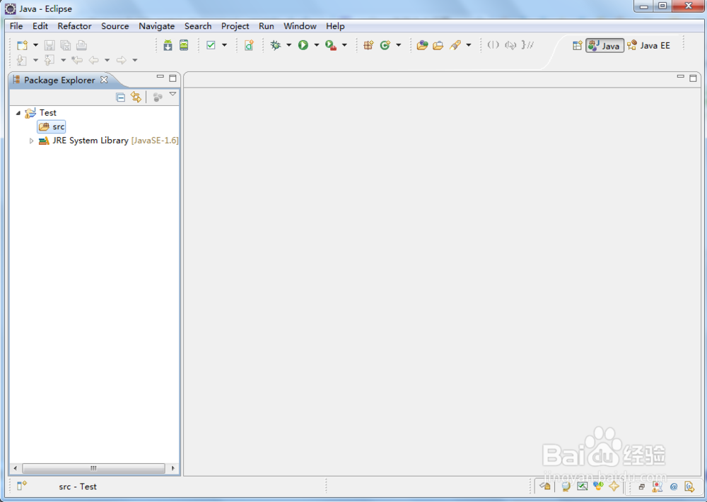The image size is (707, 502).
Task: Open the Search menu
Action: pyautogui.click(x=198, y=26)
